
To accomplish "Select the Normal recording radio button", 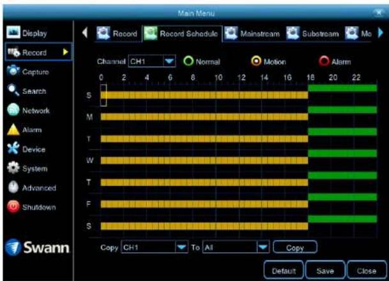I will 188,61.
